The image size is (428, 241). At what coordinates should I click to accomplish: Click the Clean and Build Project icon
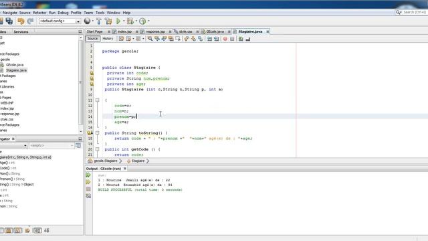pos(108,21)
